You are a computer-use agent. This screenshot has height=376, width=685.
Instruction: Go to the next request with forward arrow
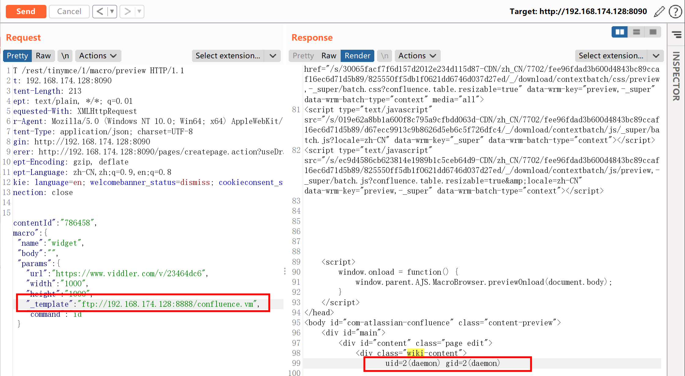[x=127, y=12]
